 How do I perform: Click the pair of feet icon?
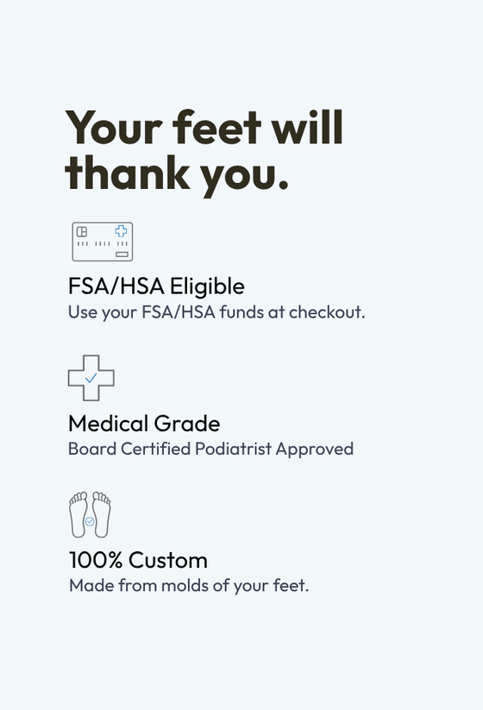[x=90, y=515]
